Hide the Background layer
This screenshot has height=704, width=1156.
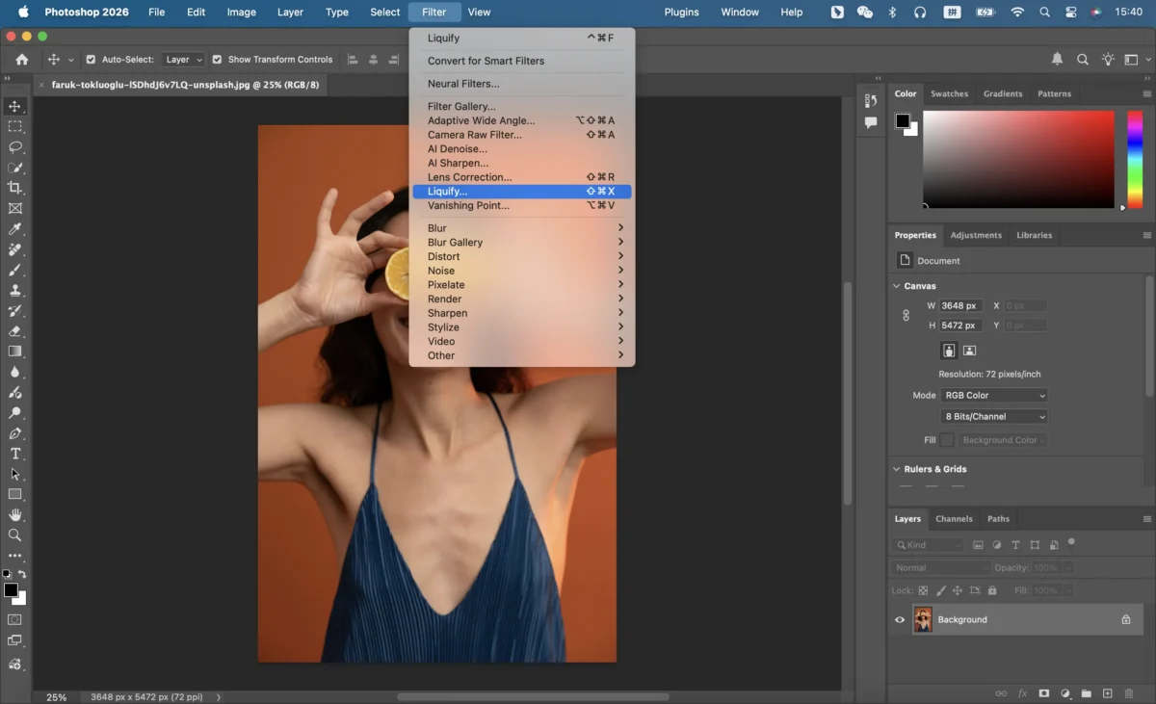pos(900,619)
